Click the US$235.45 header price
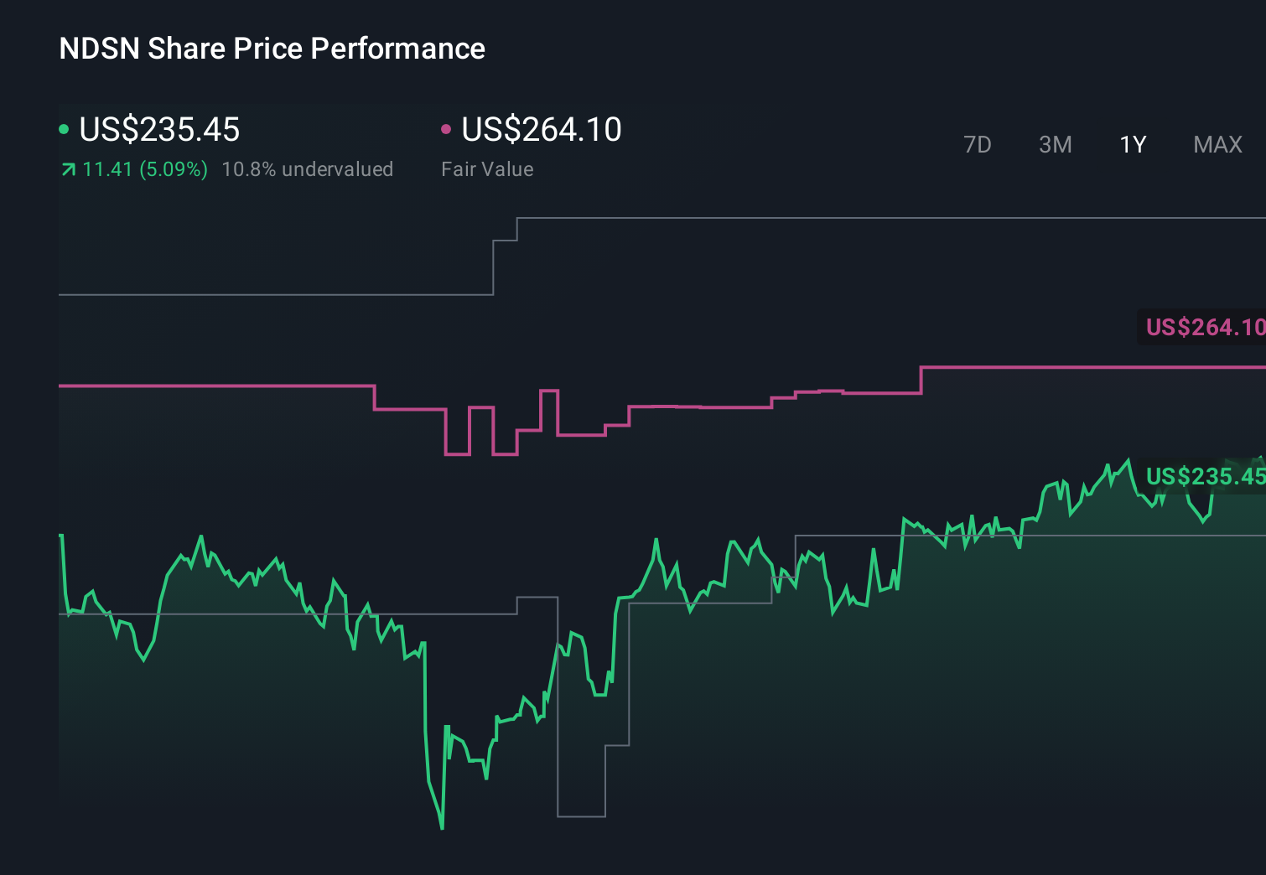This screenshot has width=1266, height=875. point(159,130)
